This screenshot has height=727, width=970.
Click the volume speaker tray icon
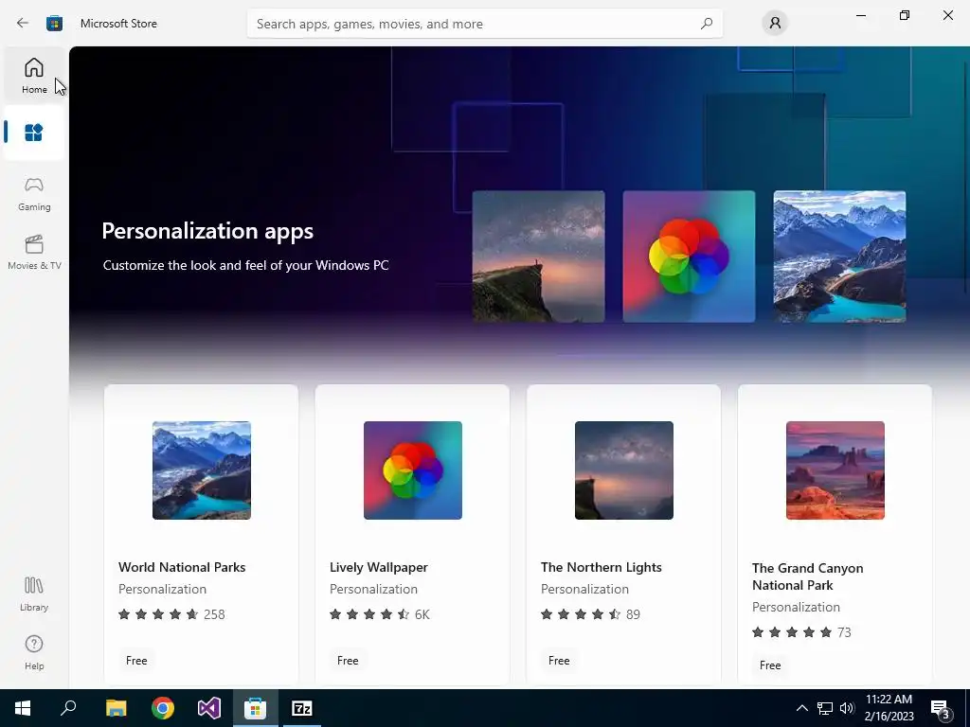pyautogui.click(x=847, y=708)
